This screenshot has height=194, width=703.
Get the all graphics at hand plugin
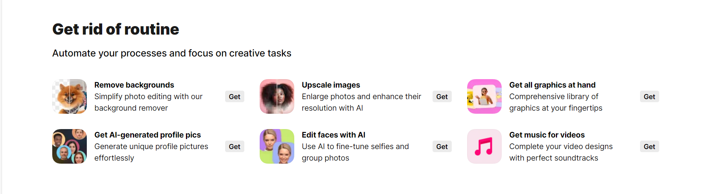click(x=649, y=97)
